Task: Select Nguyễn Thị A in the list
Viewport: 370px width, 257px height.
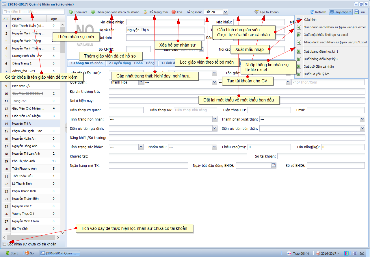Action: tap(31, 123)
